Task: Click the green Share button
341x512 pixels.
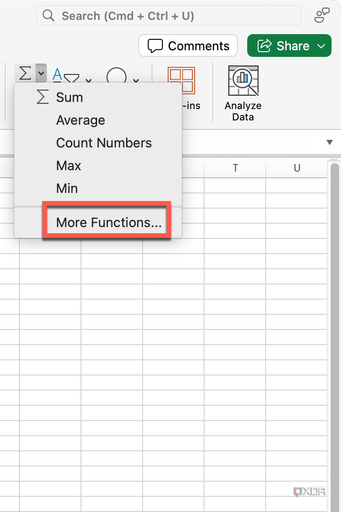Action: (x=289, y=46)
